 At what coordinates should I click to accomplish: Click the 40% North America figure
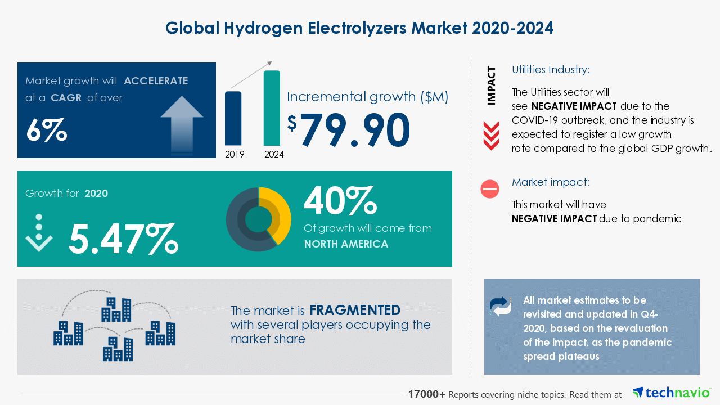coord(340,201)
